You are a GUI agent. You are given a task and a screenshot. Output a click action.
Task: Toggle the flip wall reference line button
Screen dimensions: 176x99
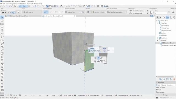tap(82, 12)
